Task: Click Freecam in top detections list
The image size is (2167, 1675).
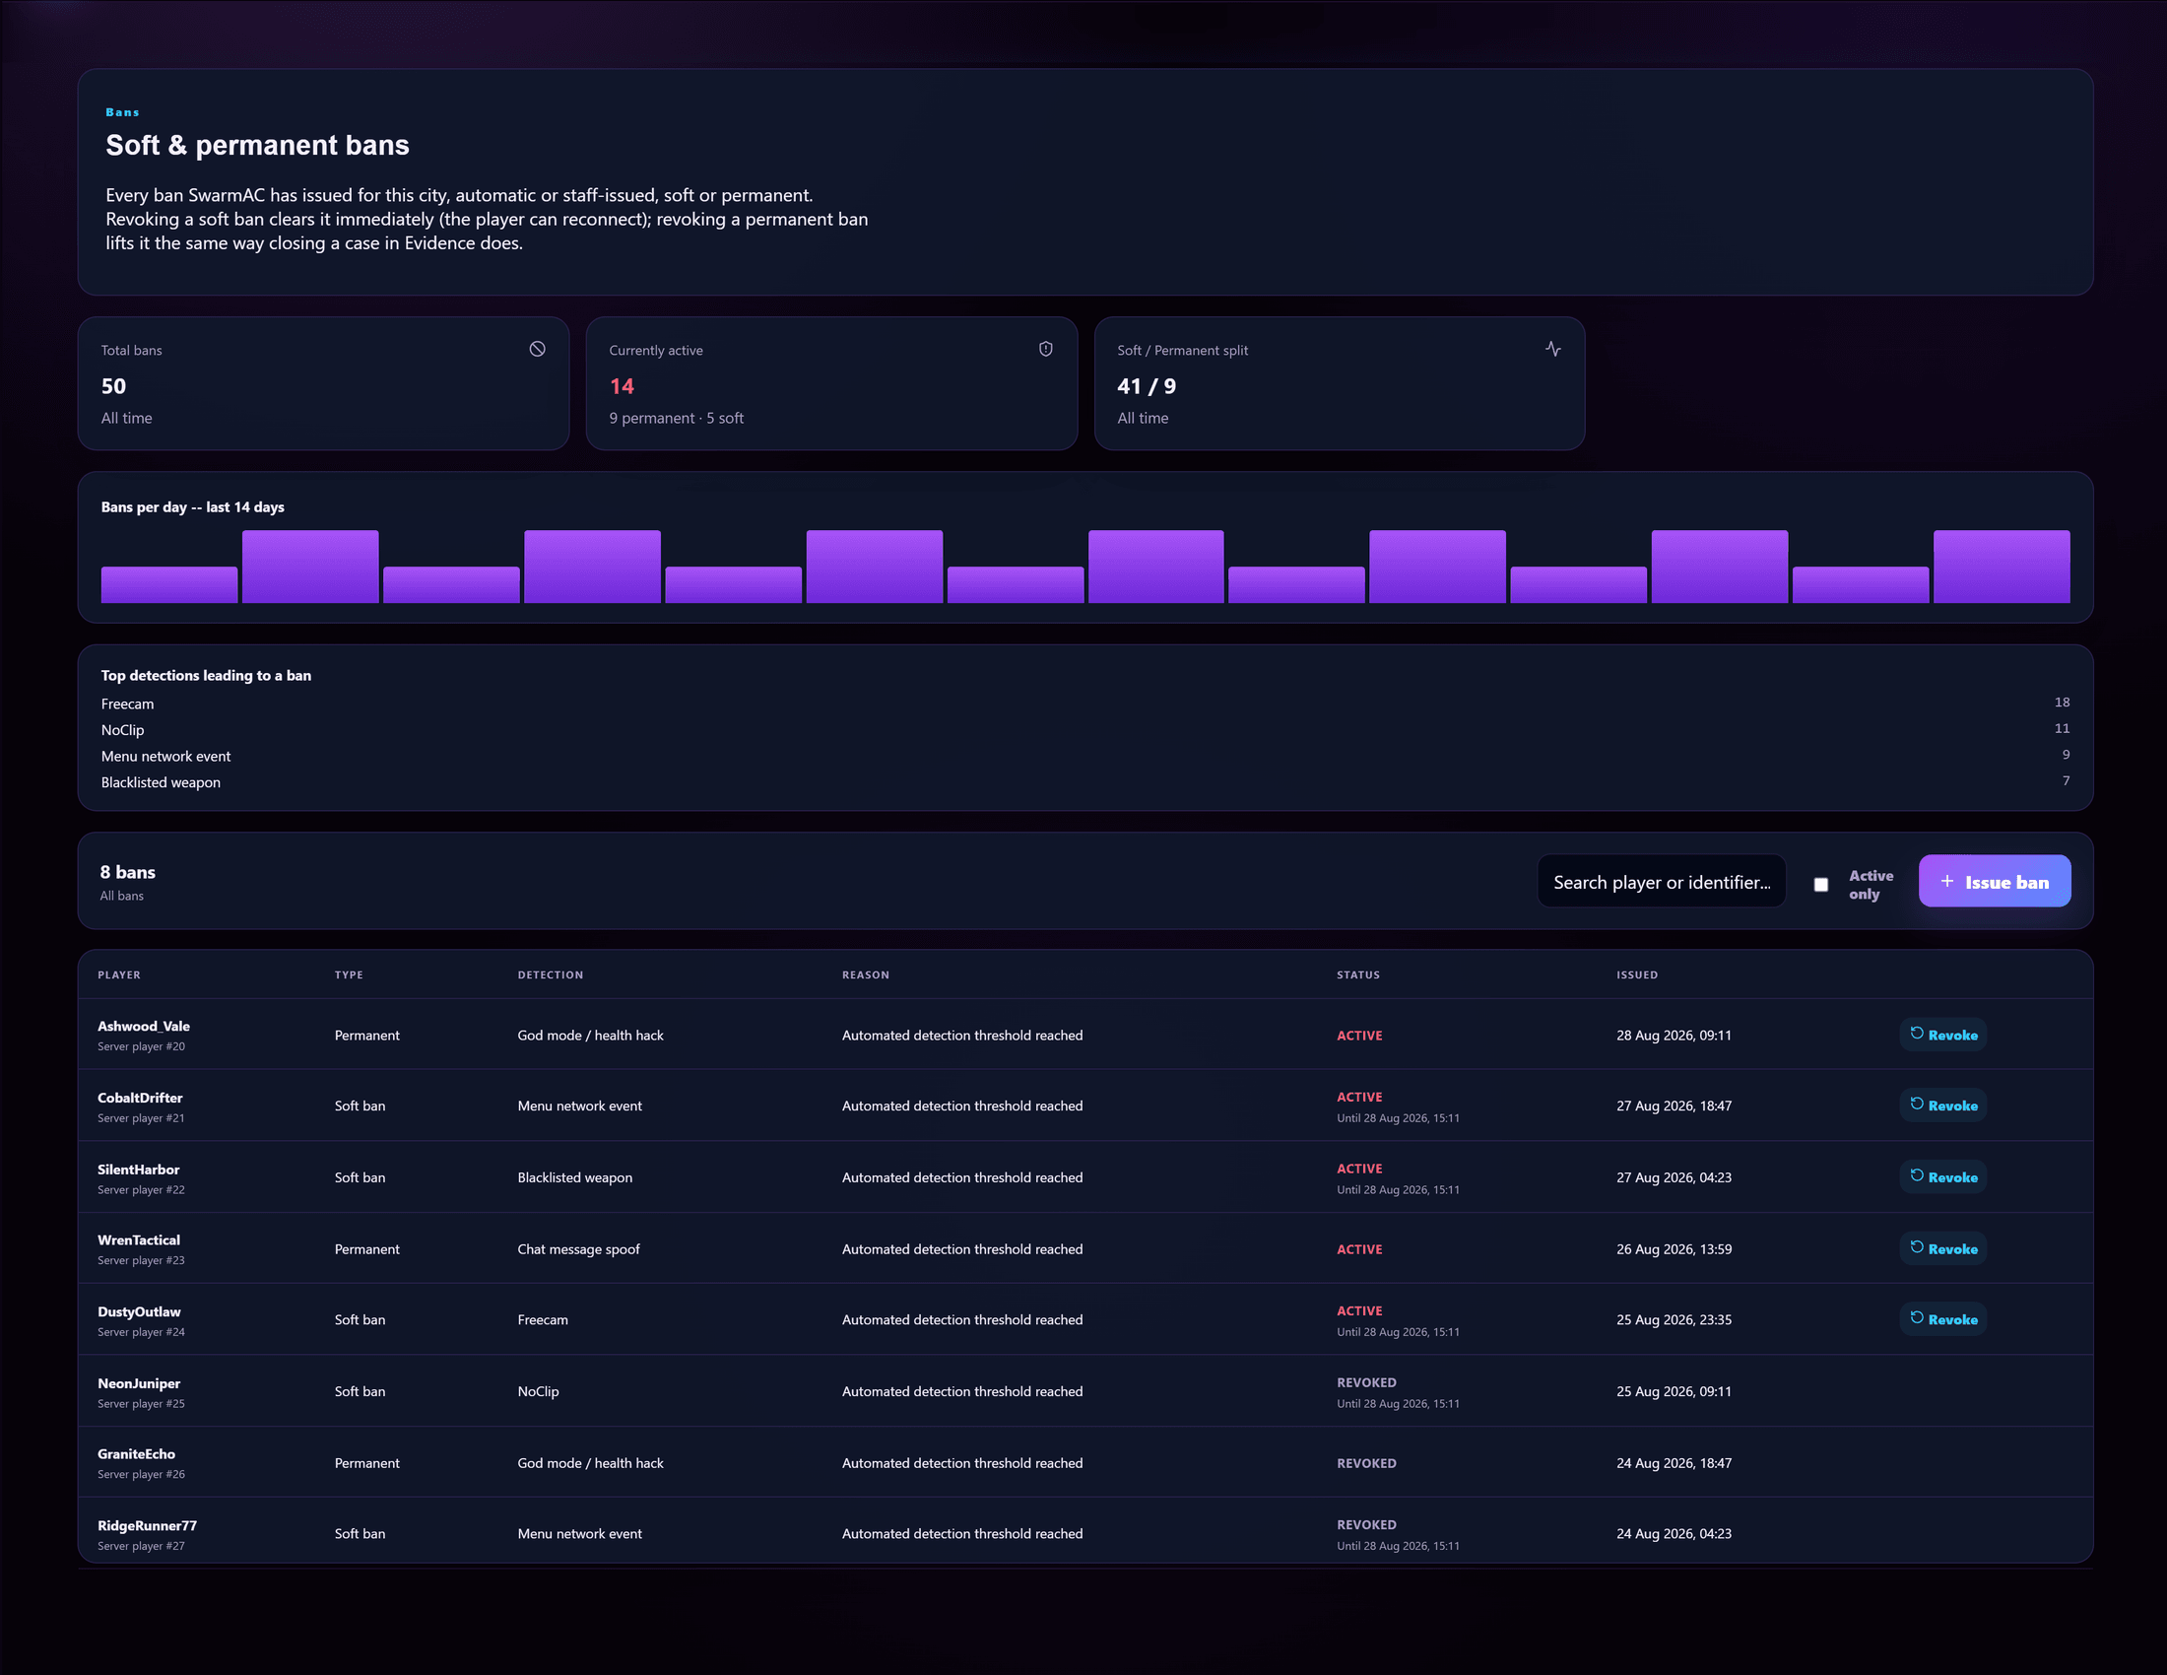Action: tap(127, 703)
